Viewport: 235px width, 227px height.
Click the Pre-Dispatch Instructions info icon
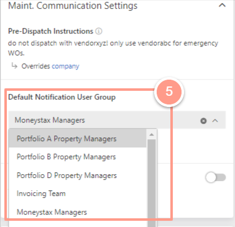(x=99, y=31)
